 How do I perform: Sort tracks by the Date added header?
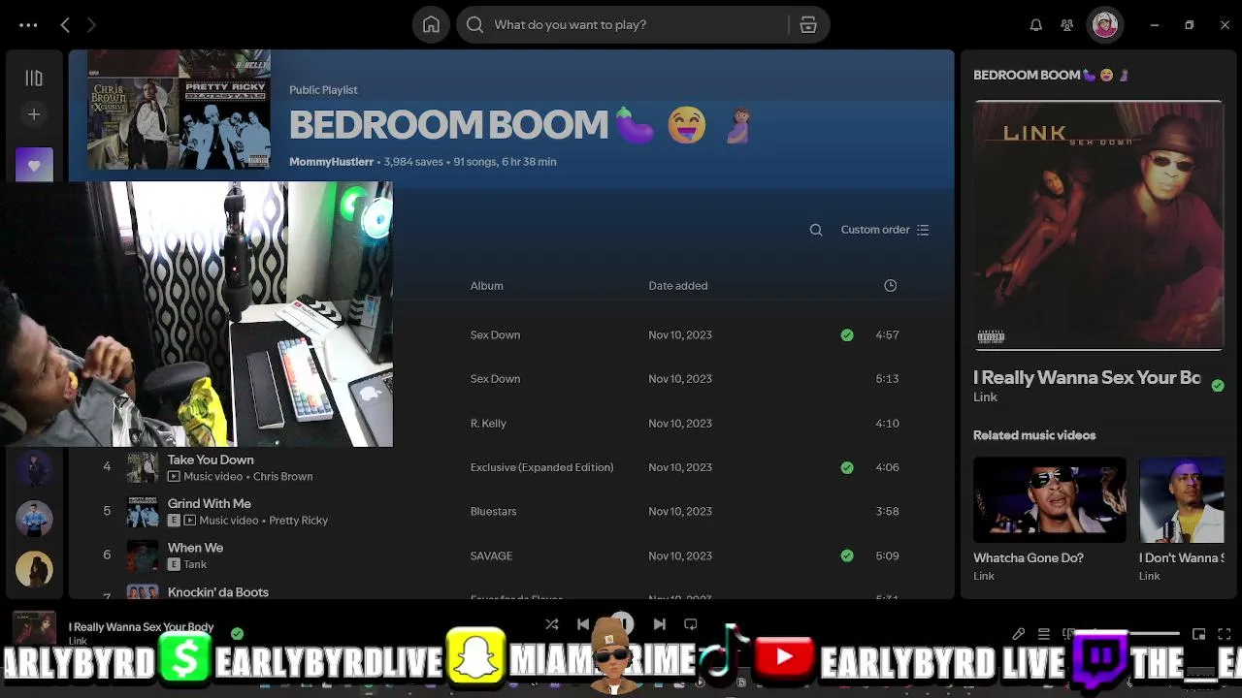[678, 286]
